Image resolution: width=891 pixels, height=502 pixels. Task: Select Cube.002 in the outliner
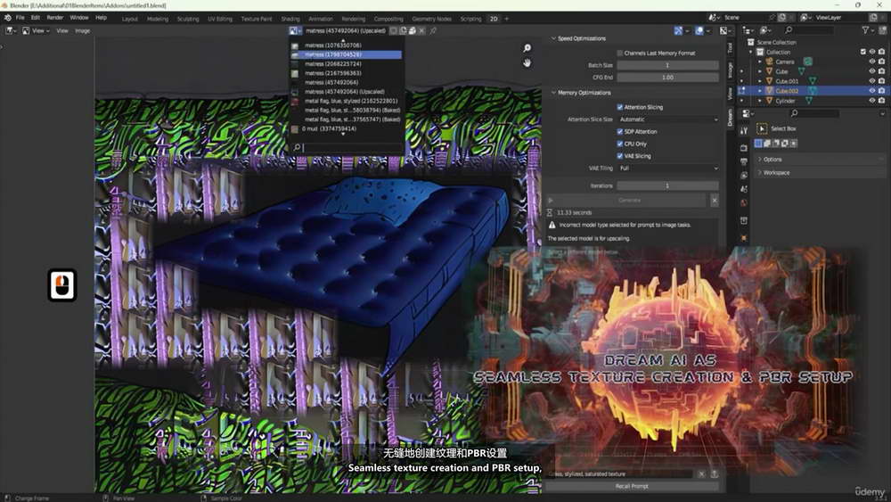(787, 90)
